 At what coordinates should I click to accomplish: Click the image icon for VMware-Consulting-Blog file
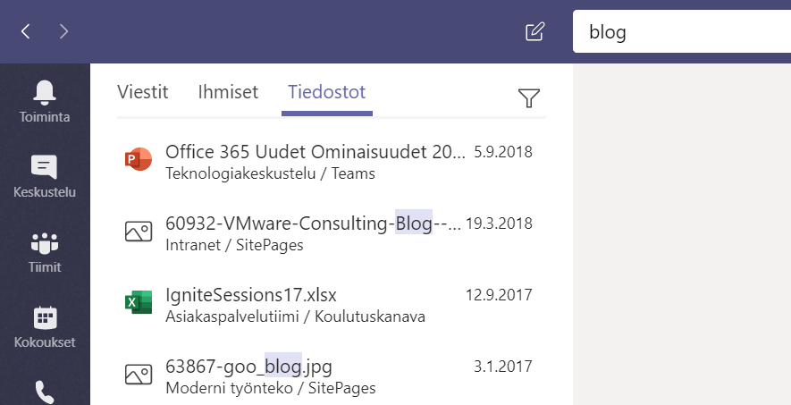tap(138, 232)
